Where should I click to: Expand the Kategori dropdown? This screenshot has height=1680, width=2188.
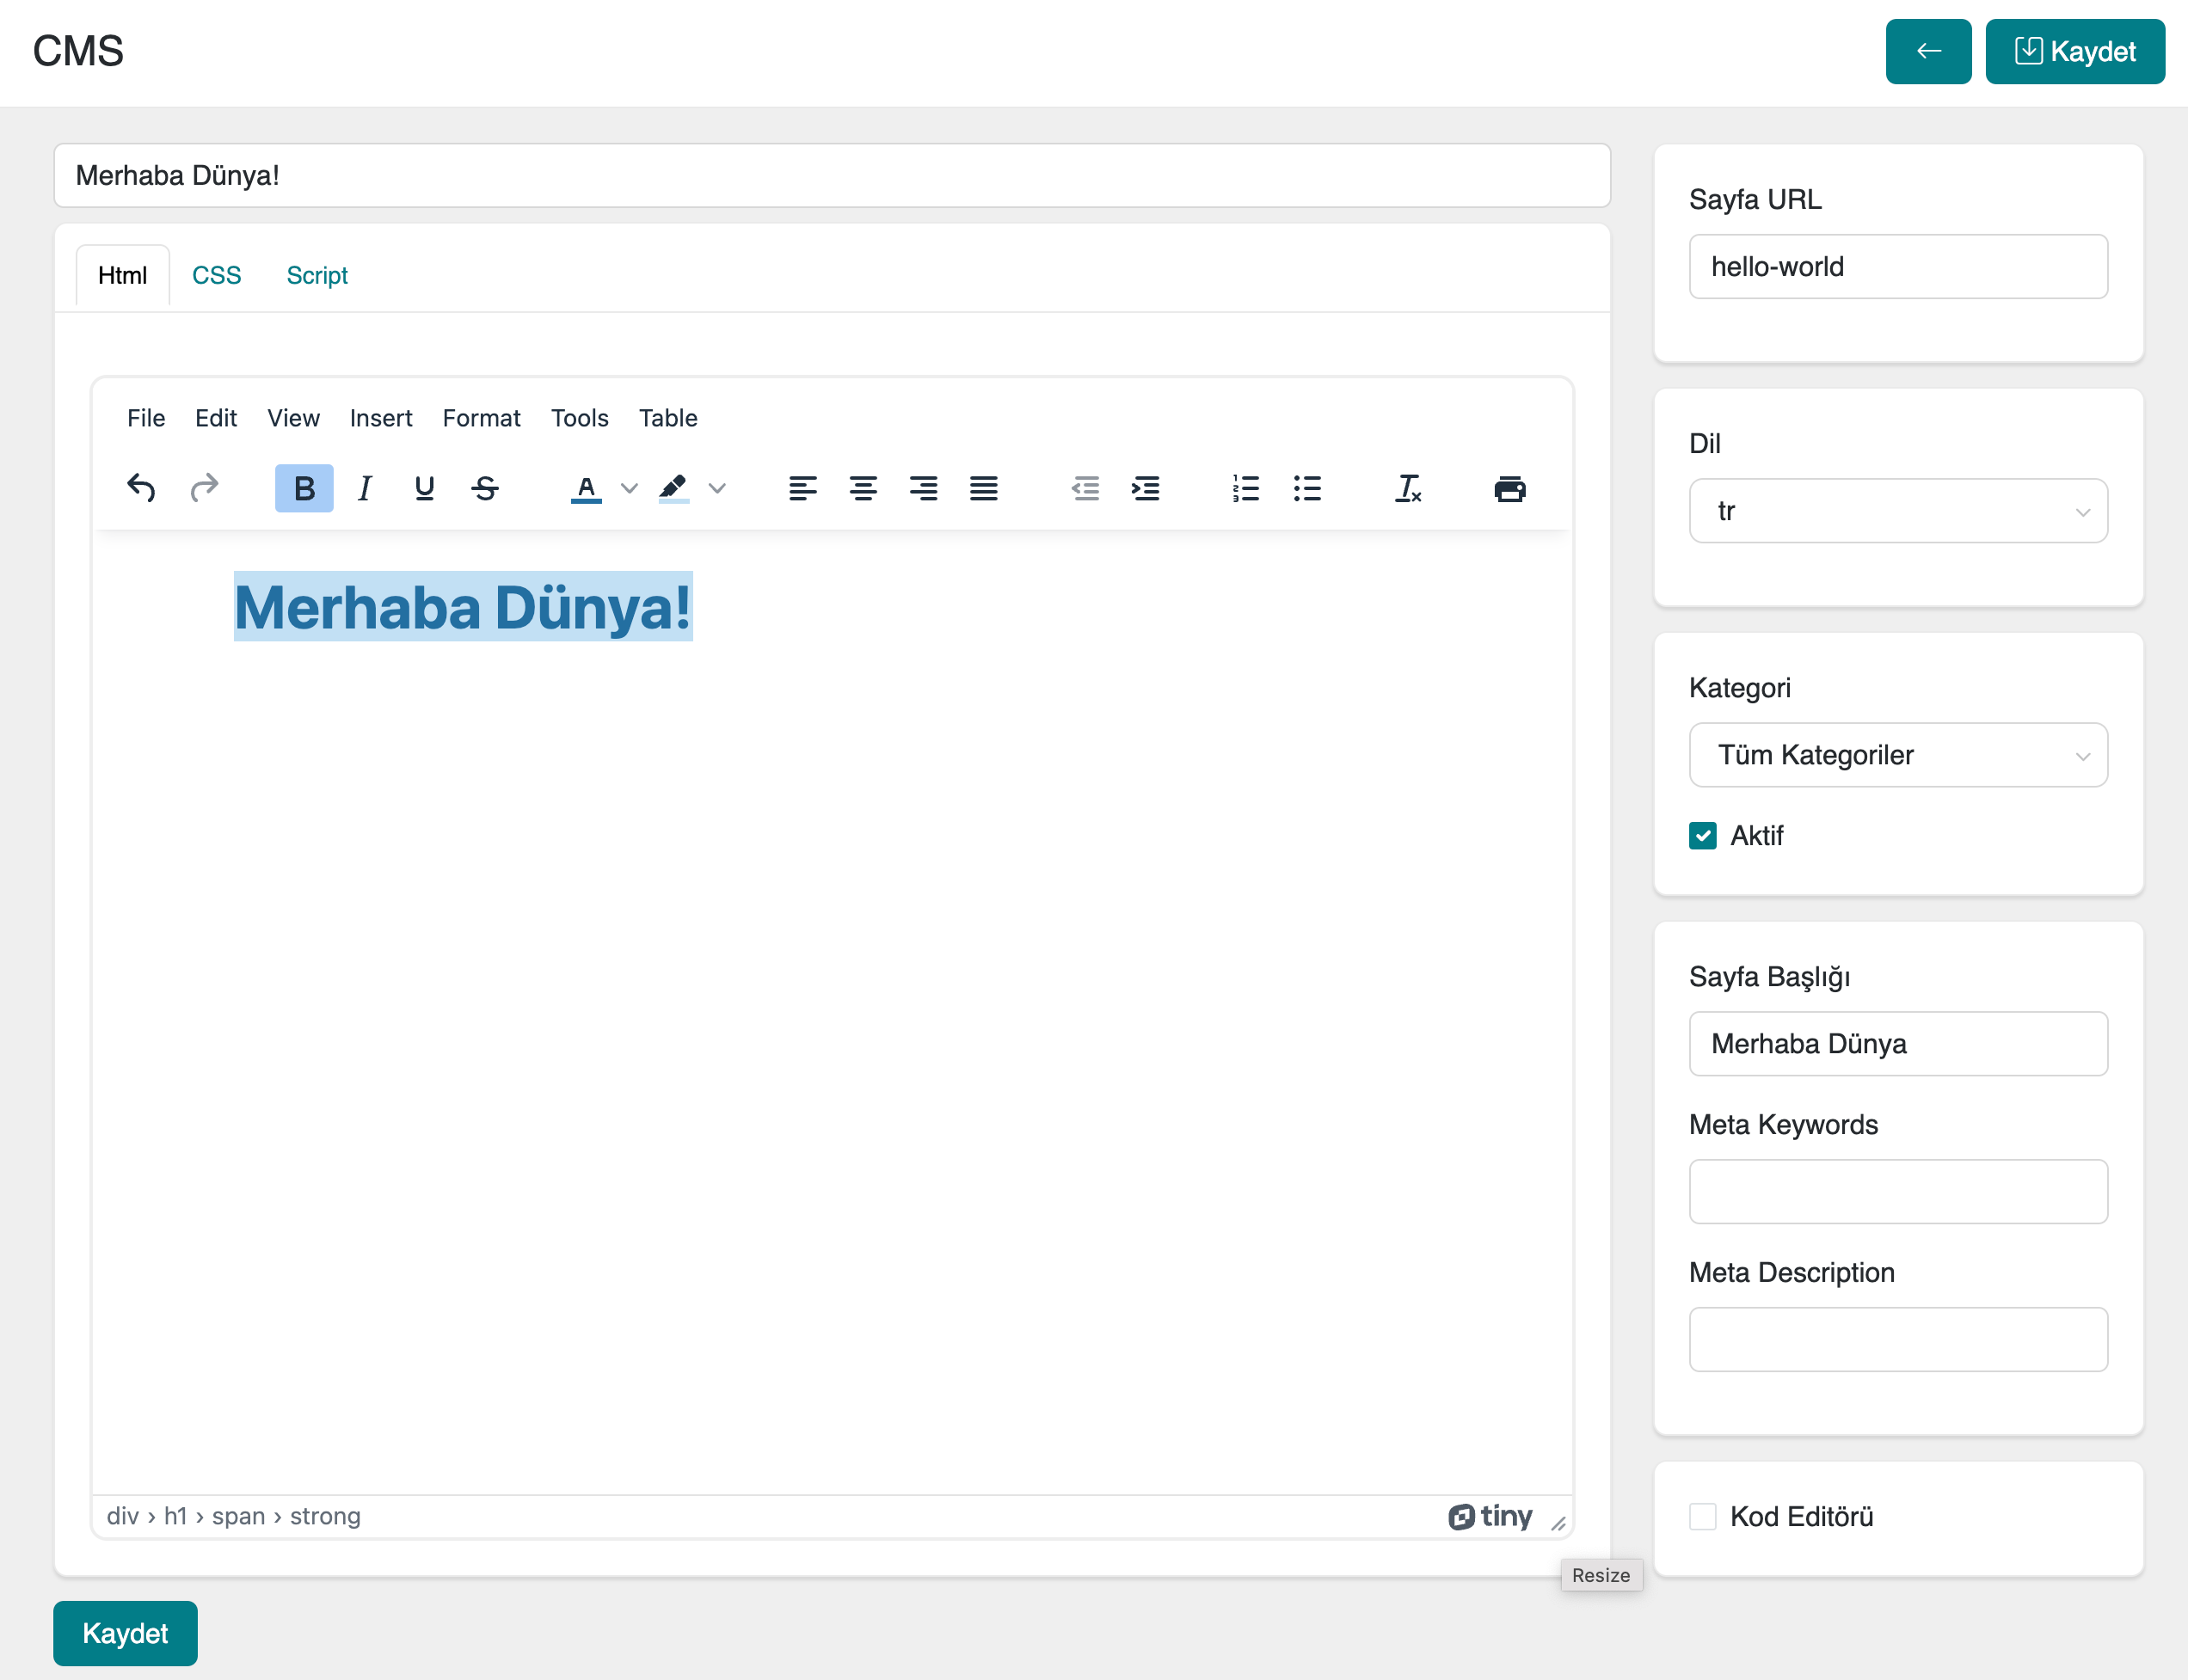[1896, 755]
